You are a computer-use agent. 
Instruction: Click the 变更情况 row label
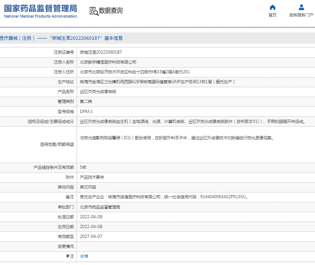tap(66, 246)
